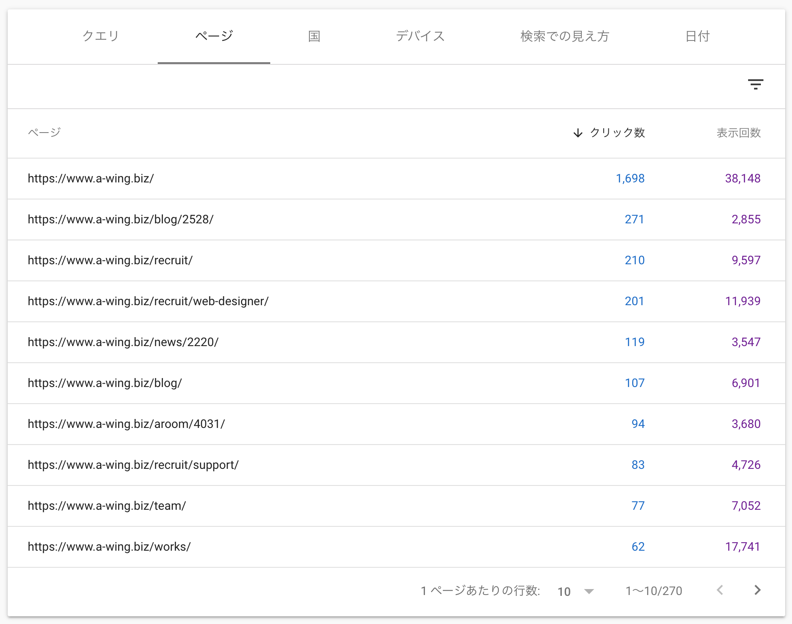Select the ページ tab
This screenshot has height=624, width=792.
[214, 36]
